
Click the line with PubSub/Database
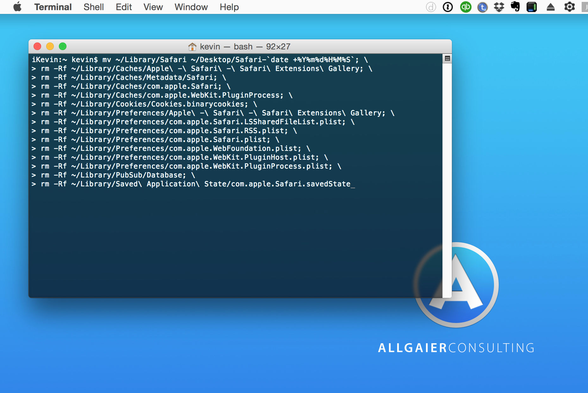click(x=113, y=175)
